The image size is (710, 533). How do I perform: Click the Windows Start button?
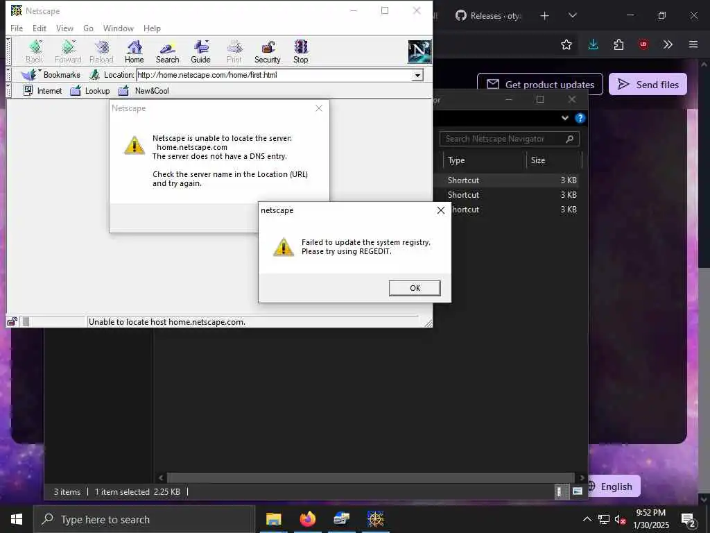[x=17, y=519]
